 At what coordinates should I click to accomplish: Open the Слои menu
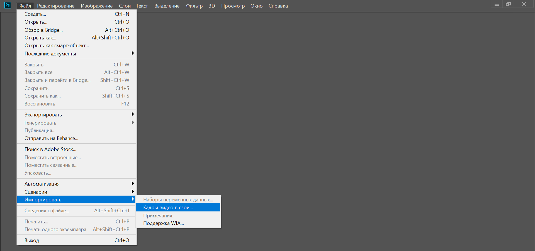point(125,6)
